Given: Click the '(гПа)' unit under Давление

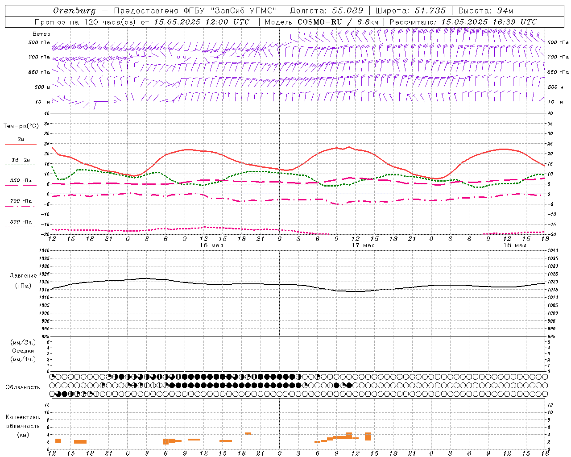Looking at the screenshot, I should pos(23,286).
